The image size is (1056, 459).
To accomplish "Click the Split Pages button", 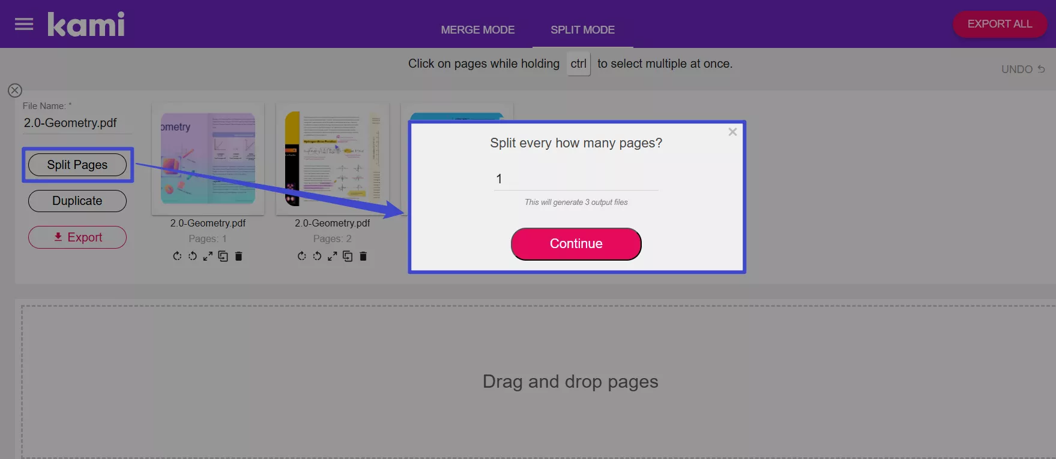I will click(x=77, y=165).
